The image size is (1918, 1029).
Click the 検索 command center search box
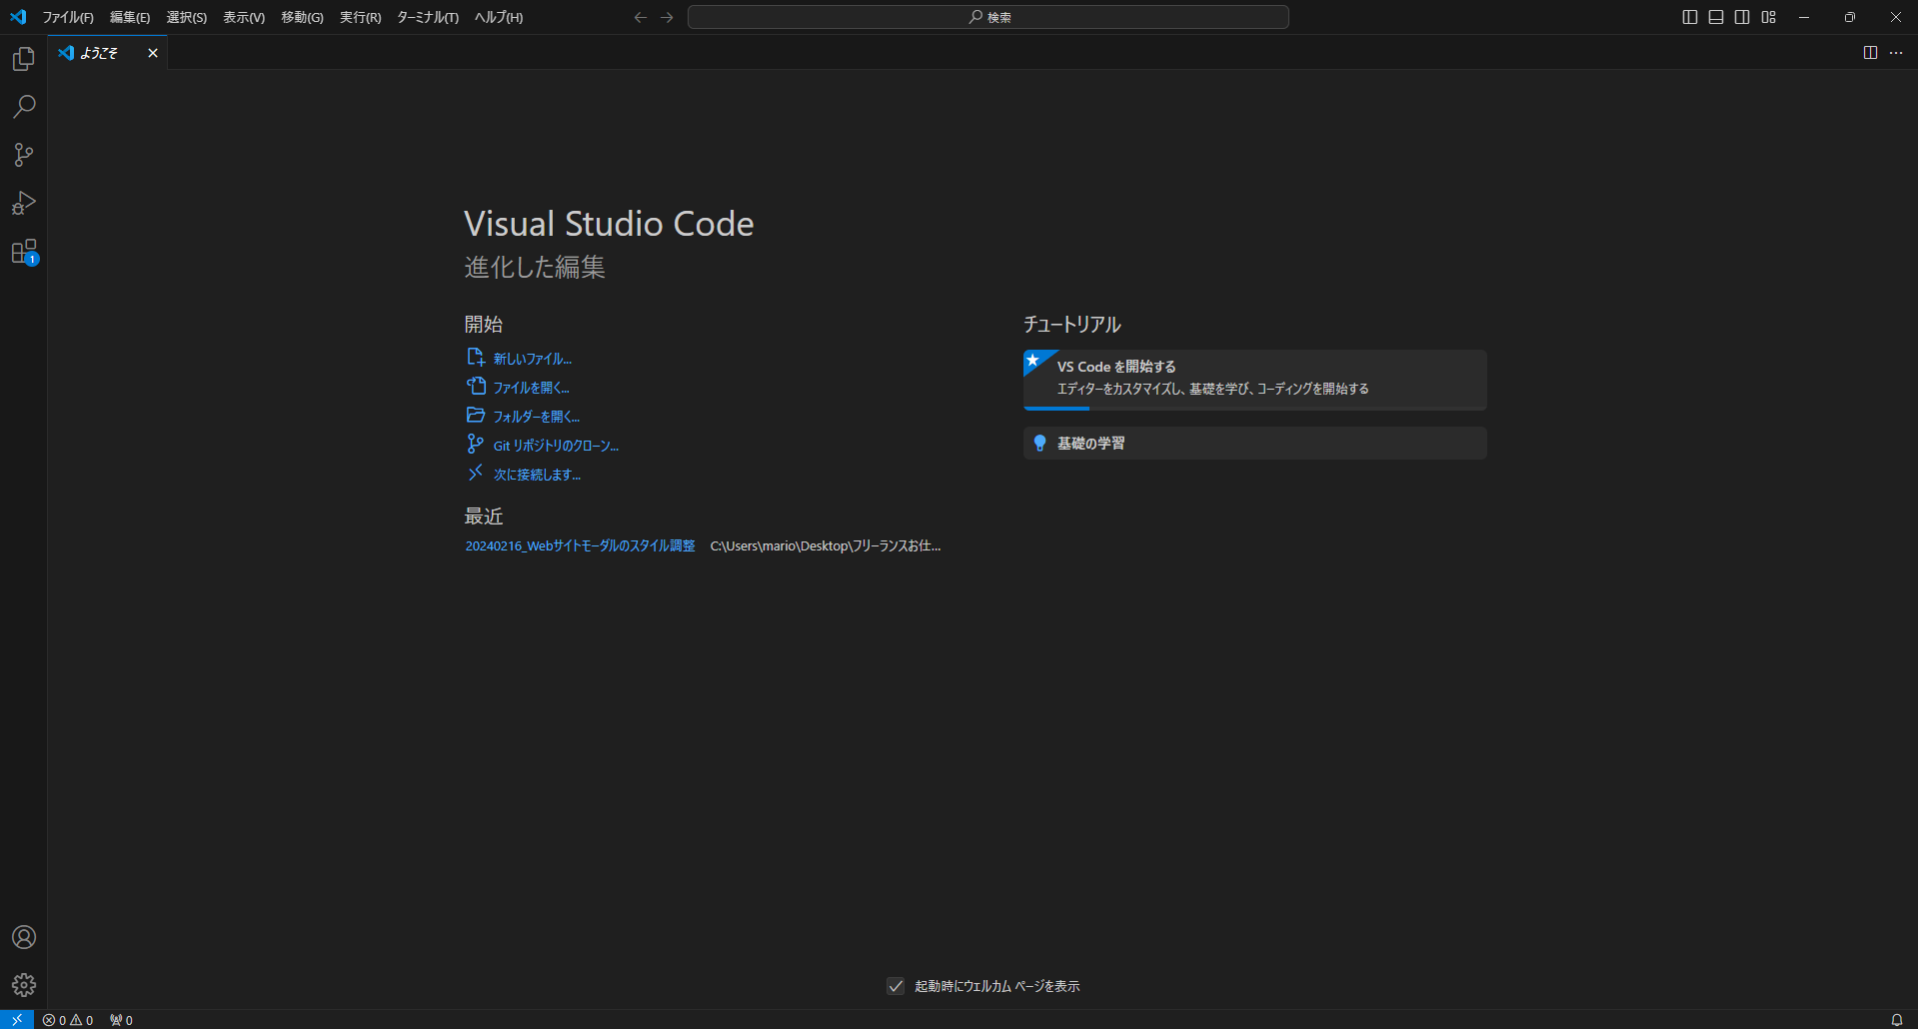987,17
